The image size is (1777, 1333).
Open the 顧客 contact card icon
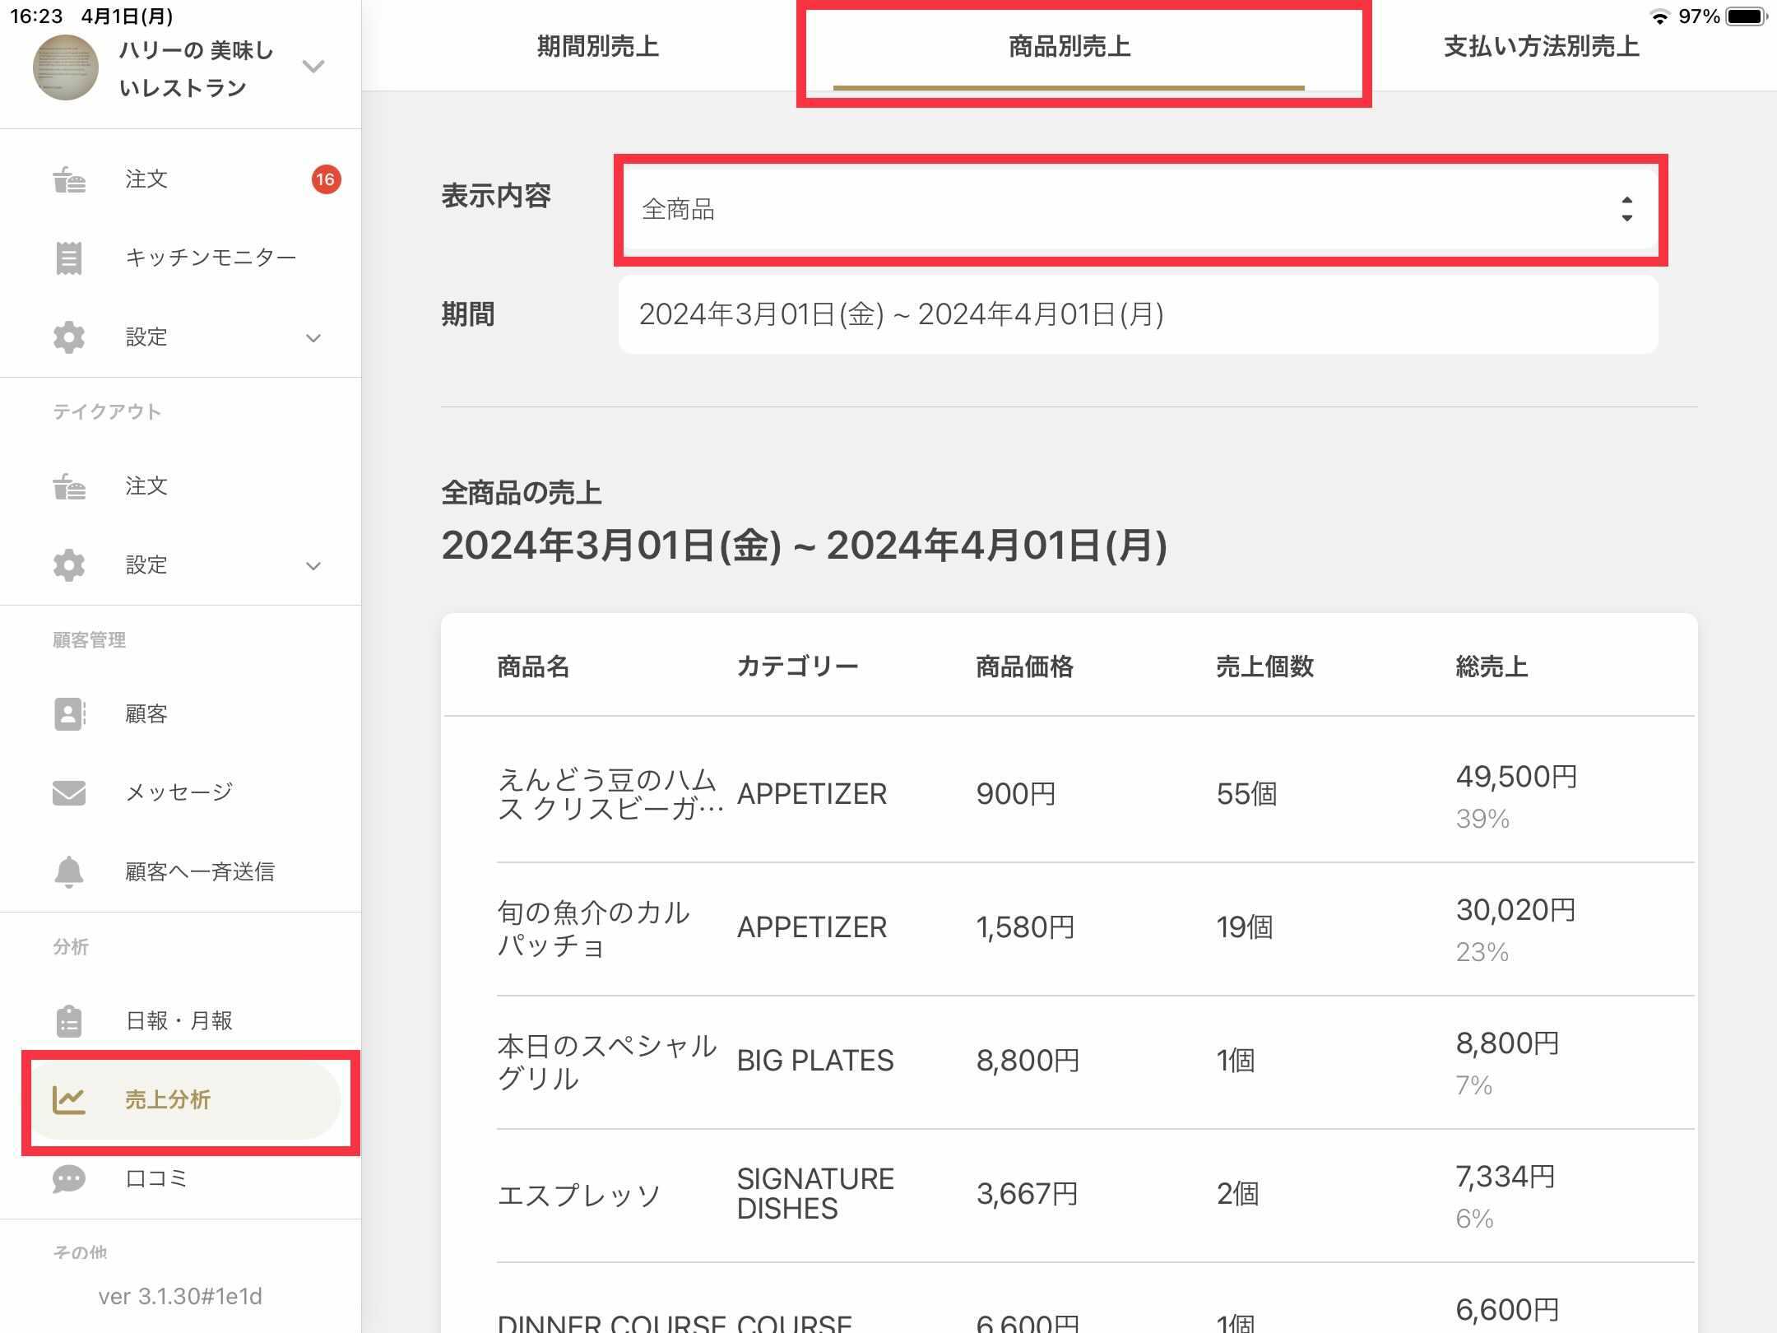click(x=69, y=714)
